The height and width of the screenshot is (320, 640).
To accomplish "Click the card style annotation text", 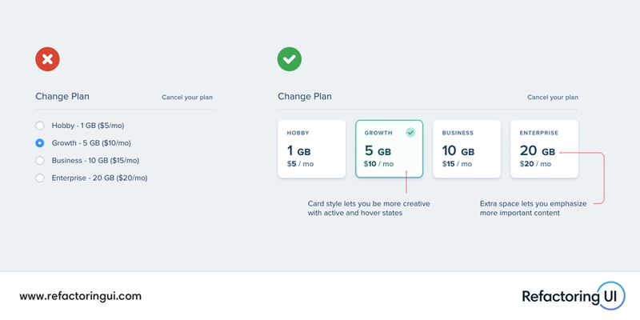I will pyautogui.click(x=369, y=208).
